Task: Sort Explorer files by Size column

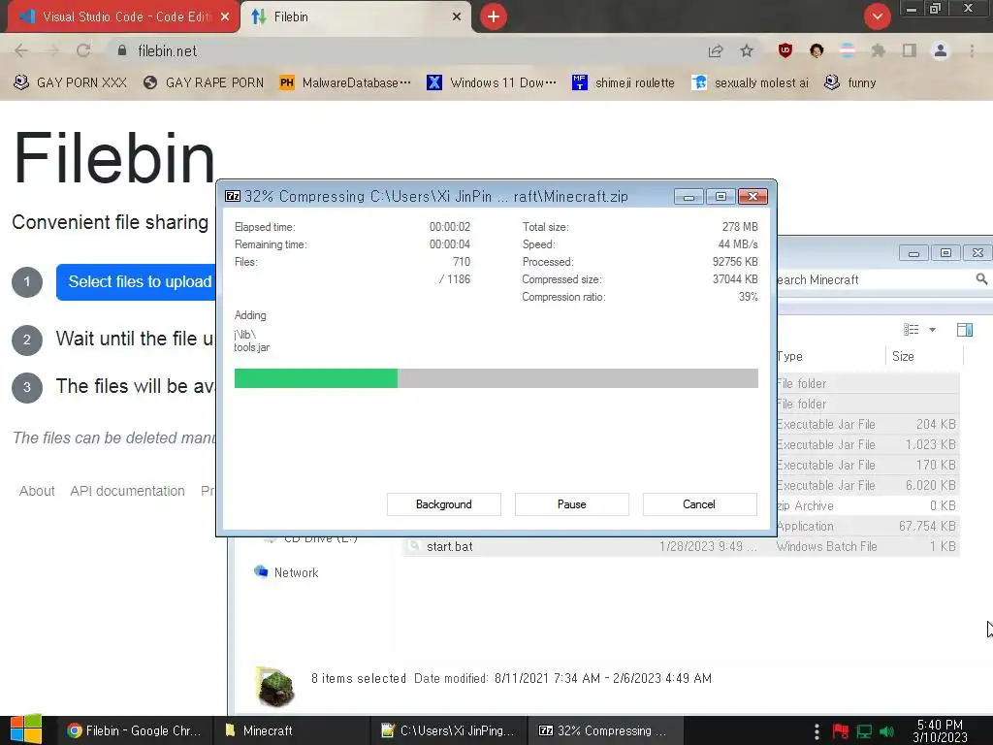Action: (924, 356)
